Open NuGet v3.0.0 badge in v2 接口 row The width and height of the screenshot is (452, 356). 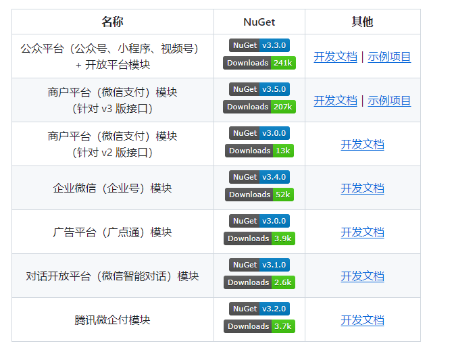[x=259, y=133]
